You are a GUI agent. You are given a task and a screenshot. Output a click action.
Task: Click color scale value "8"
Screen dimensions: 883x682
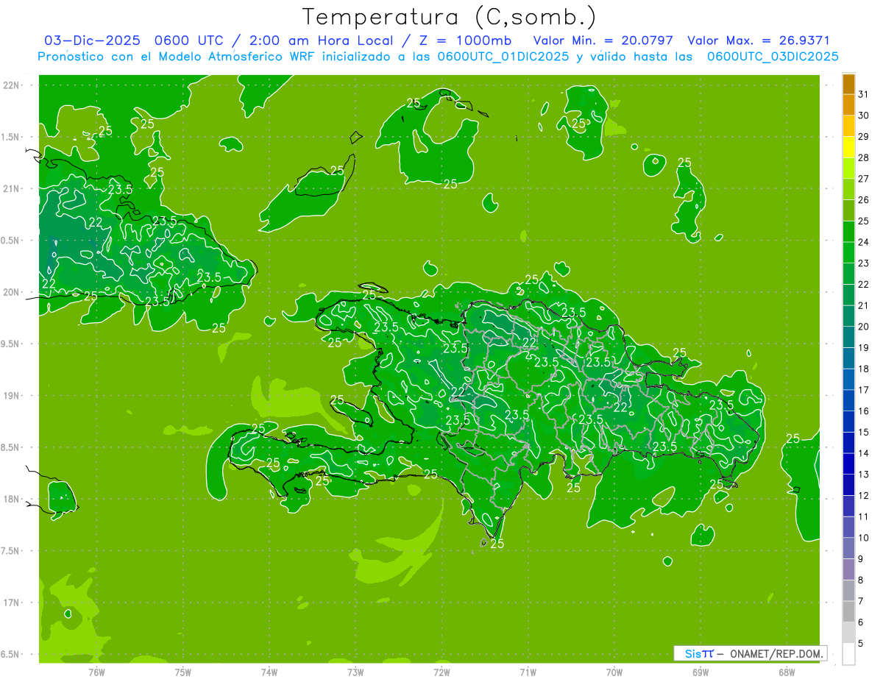pyautogui.click(x=860, y=581)
